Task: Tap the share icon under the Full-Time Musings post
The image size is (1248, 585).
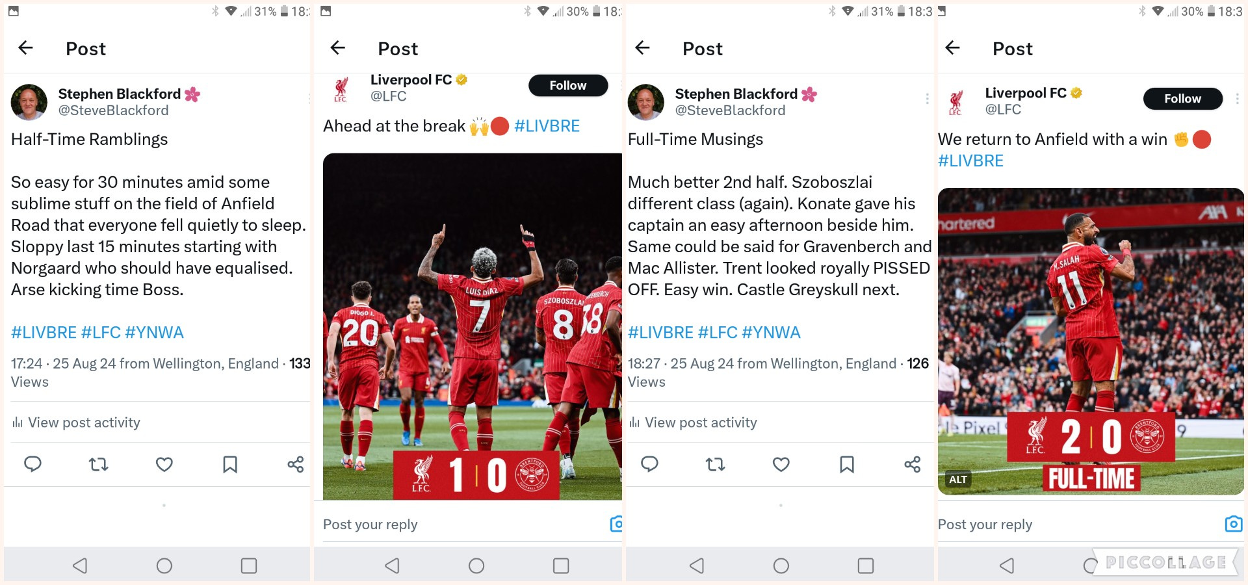Action: pyautogui.click(x=913, y=464)
